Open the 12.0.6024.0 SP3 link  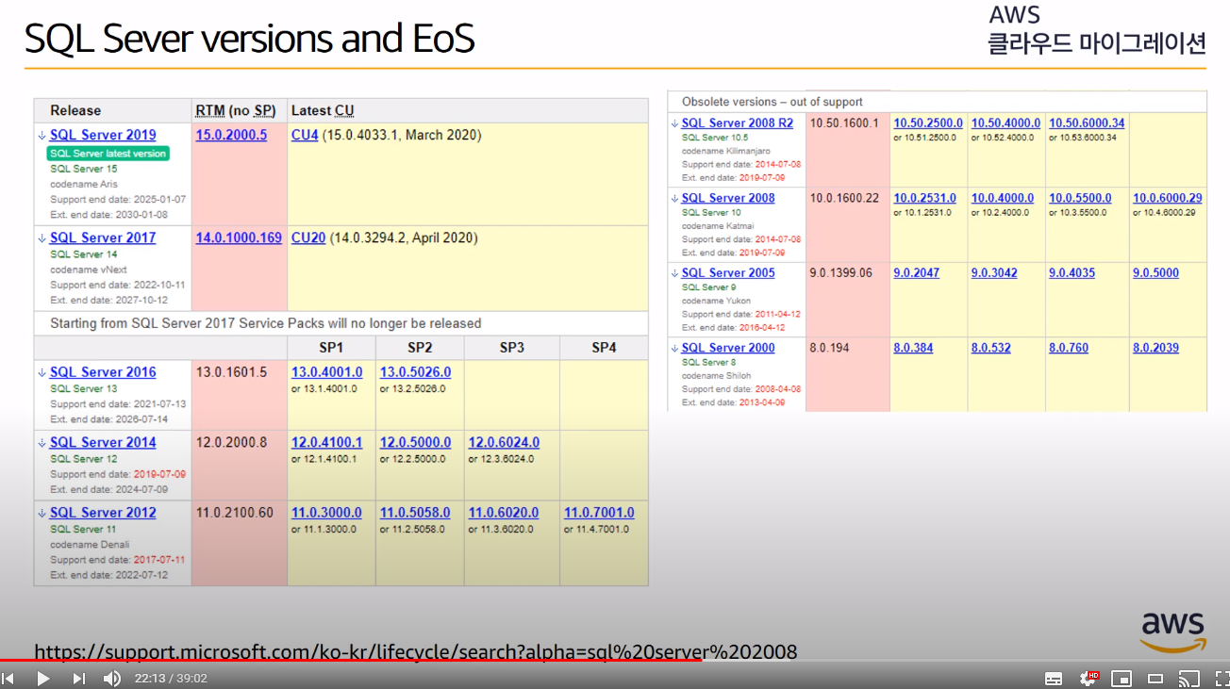coord(504,442)
